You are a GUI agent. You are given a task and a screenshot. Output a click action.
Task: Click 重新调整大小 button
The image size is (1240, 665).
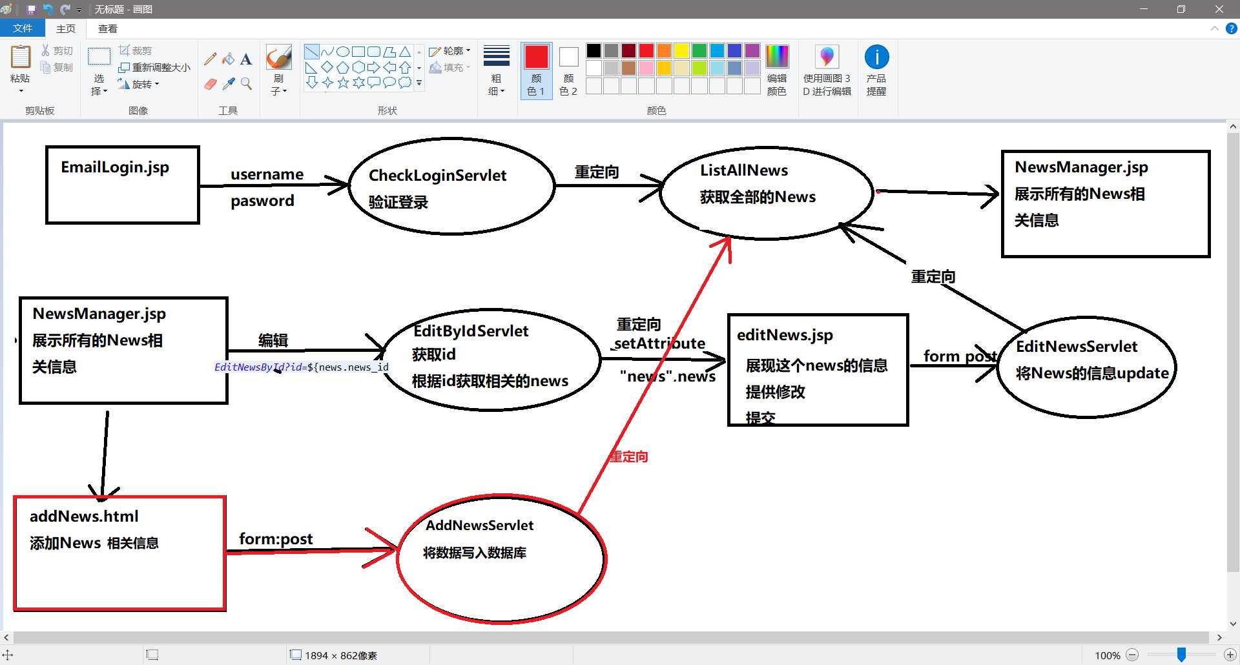154,67
